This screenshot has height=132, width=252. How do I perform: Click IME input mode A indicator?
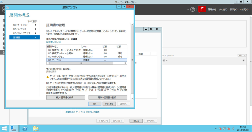click(233, 129)
